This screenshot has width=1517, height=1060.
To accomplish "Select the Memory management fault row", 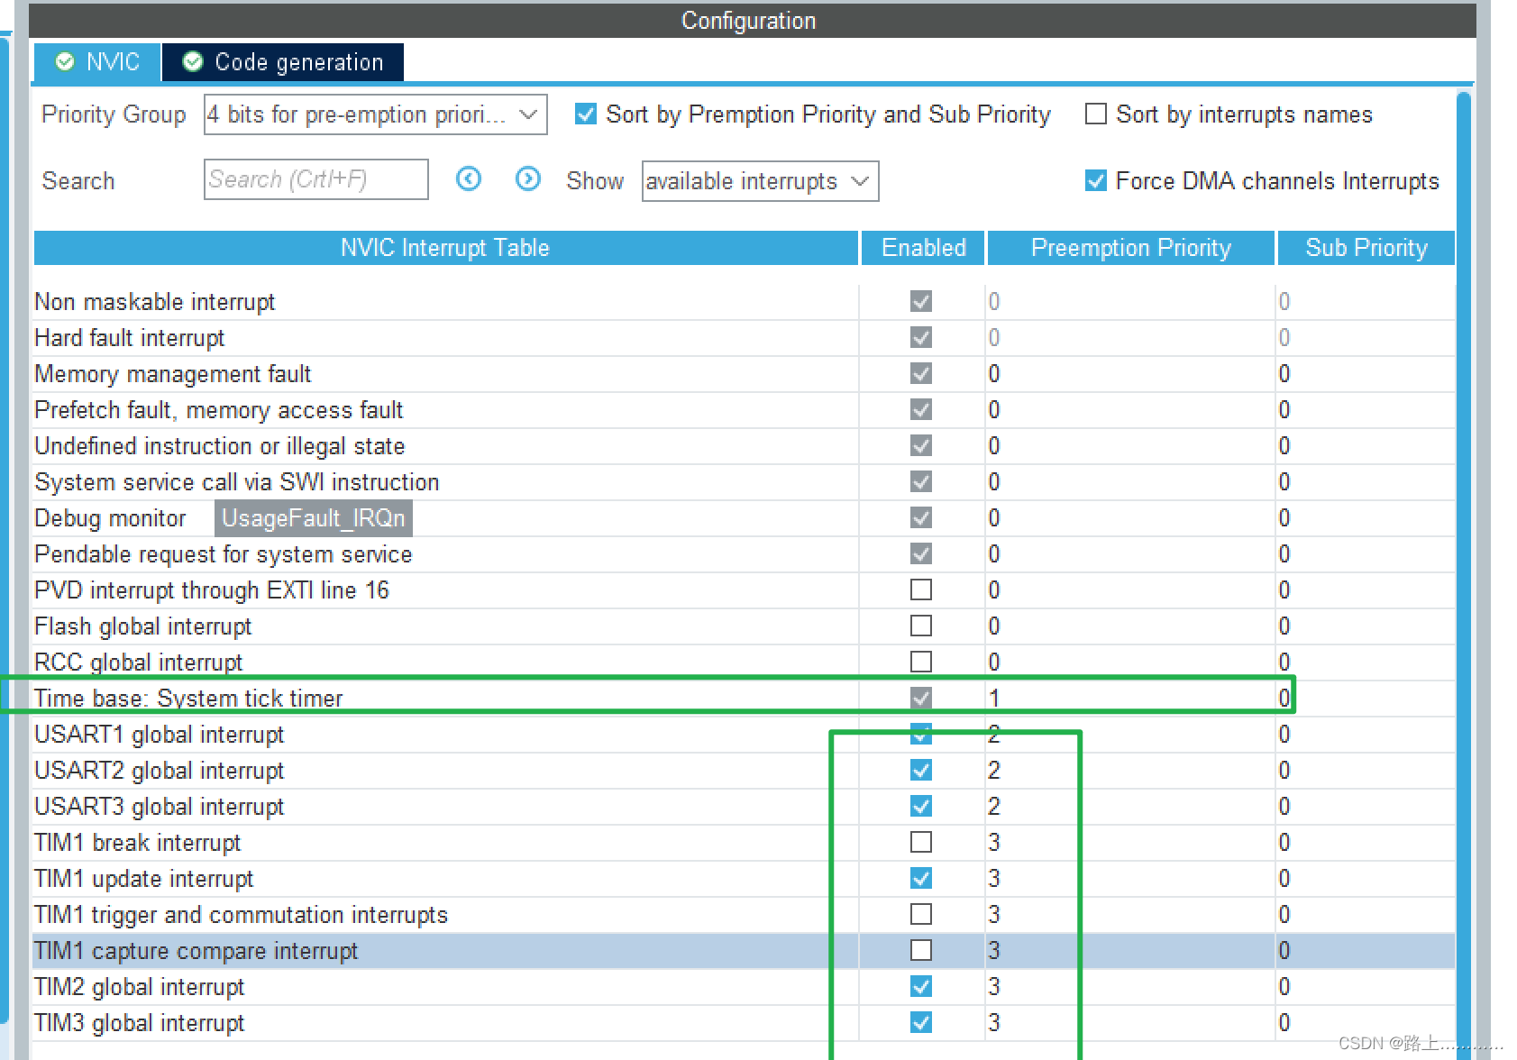I will point(744,374).
